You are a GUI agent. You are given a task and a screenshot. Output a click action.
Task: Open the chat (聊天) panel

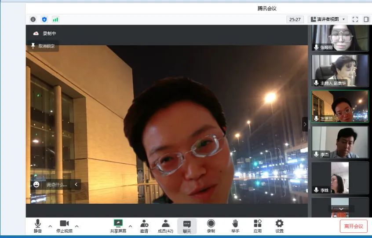(187, 226)
